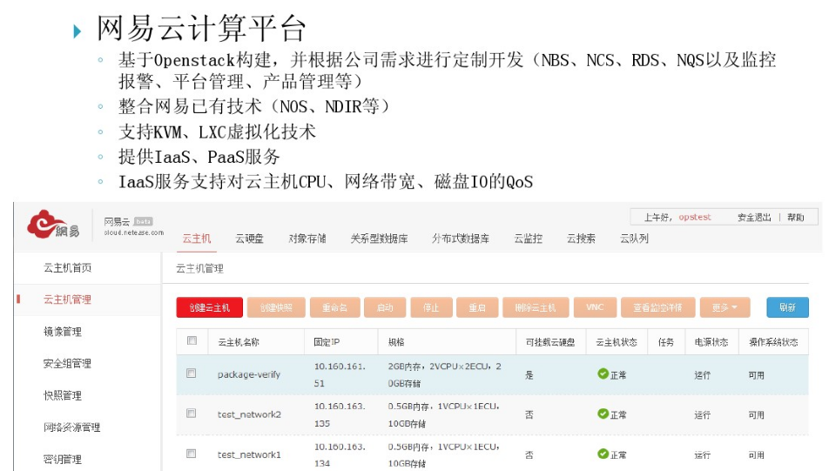Screen dimensions: 829x471
Task: Open the 更多 dropdown button
Action: coord(725,307)
